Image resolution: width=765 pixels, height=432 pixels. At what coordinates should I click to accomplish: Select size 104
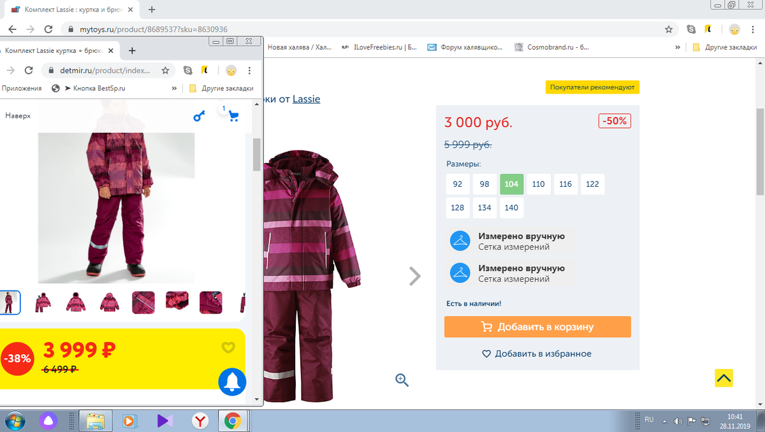(511, 184)
